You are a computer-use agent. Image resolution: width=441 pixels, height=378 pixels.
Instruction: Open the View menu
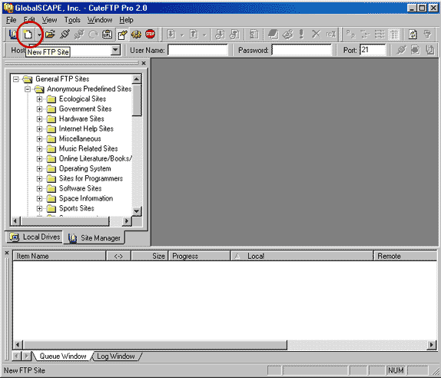pos(49,20)
